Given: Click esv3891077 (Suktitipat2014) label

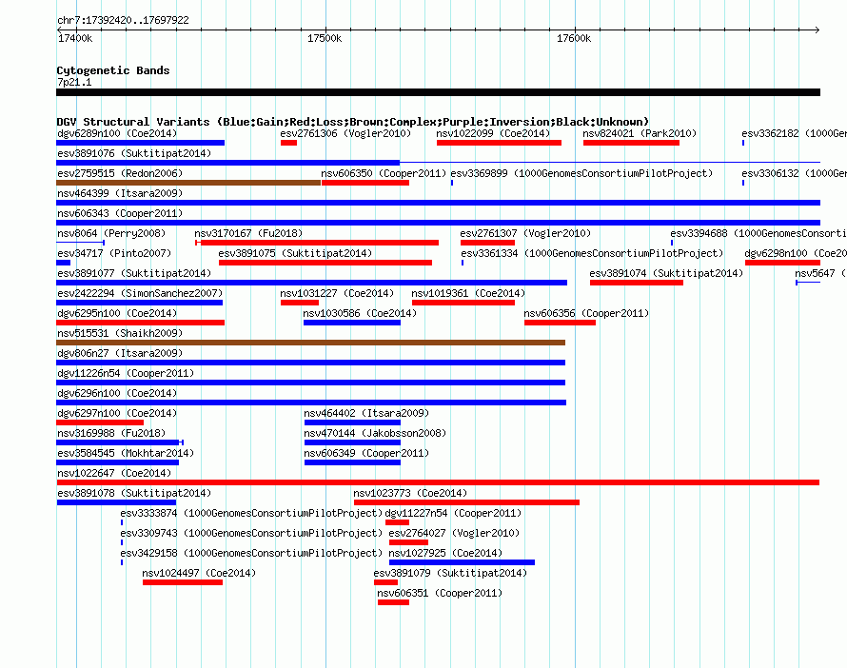Looking at the screenshot, I should pyautogui.click(x=134, y=273).
